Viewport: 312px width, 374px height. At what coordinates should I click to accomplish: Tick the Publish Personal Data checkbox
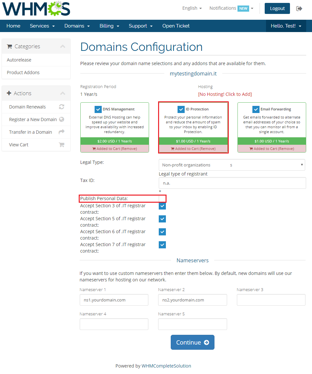pyautogui.click(x=162, y=199)
